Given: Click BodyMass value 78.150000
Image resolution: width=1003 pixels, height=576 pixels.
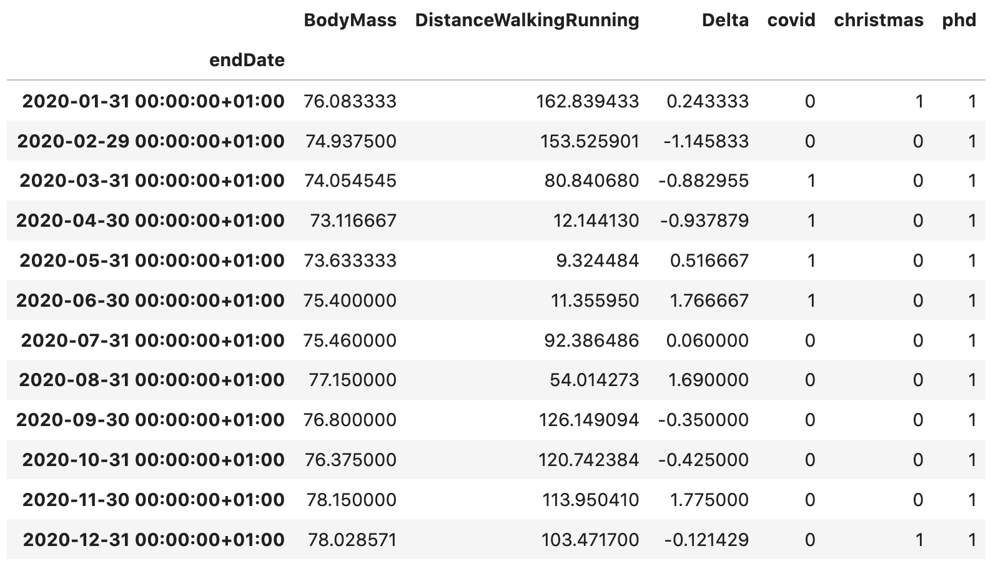Looking at the screenshot, I should [351, 500].
